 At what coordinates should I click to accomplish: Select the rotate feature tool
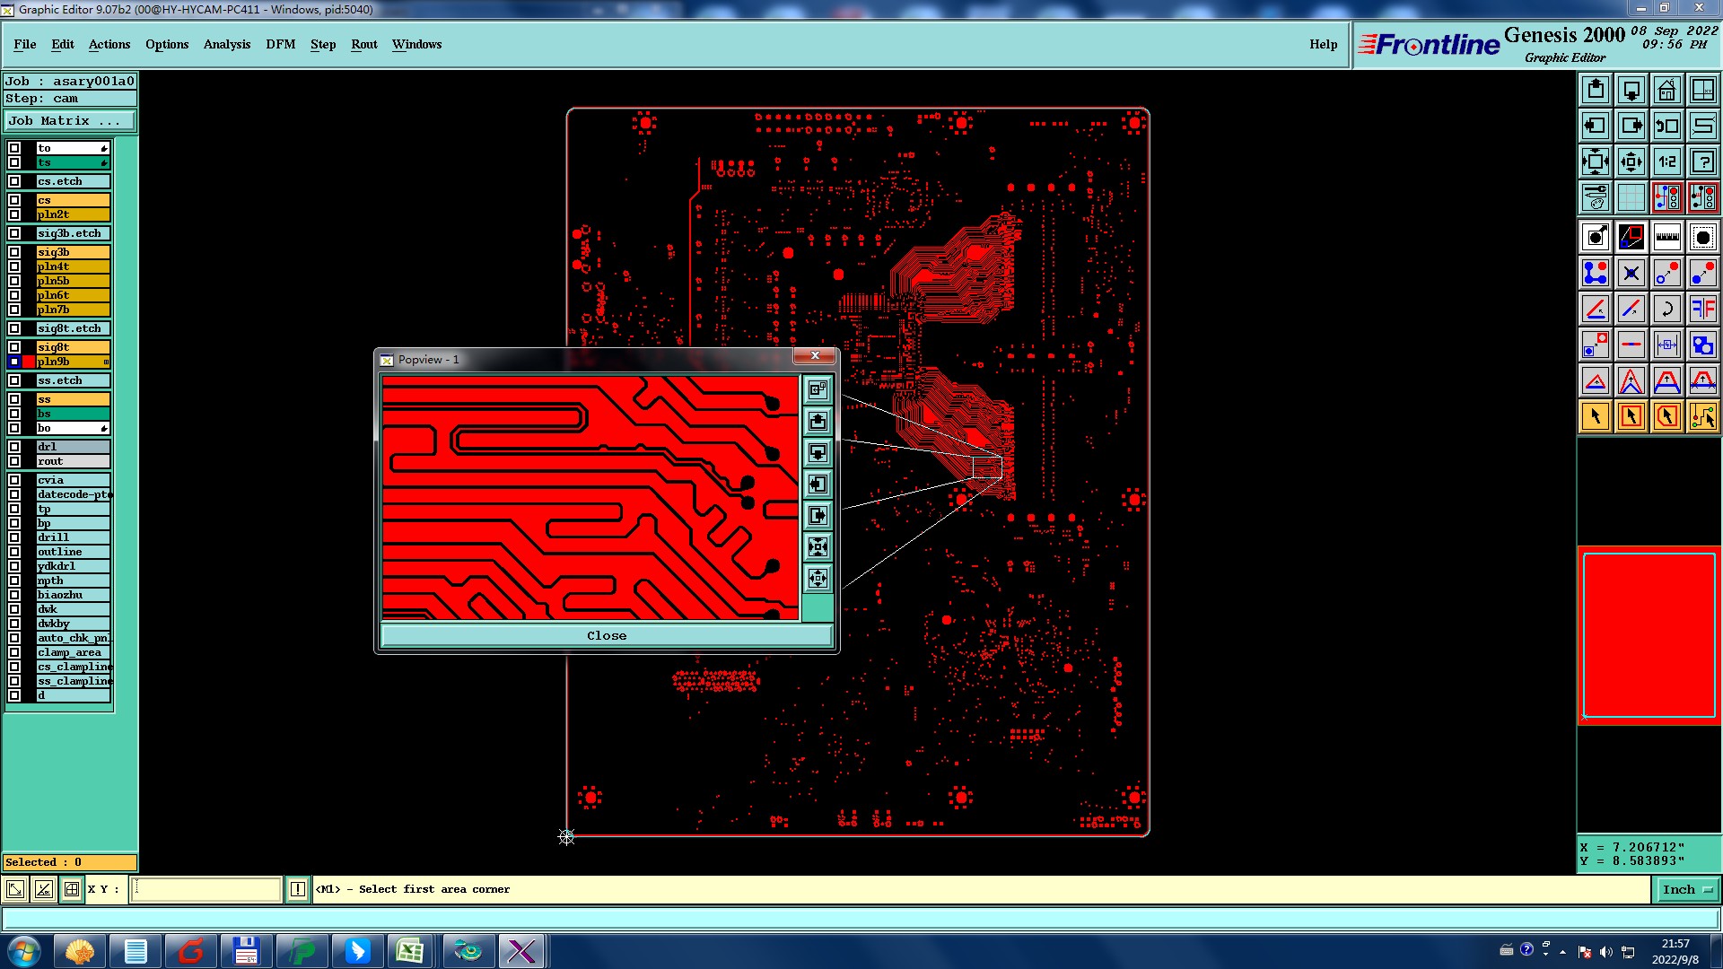1666,310
